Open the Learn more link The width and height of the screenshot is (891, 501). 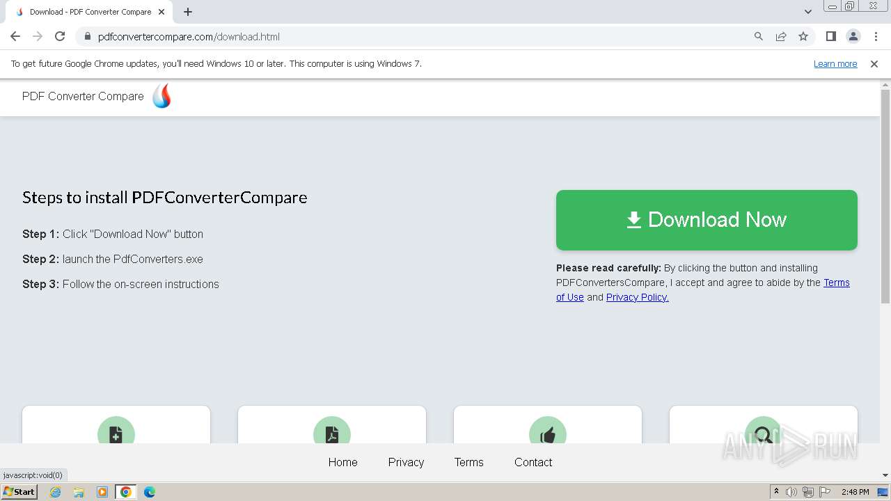click(835, 63)
